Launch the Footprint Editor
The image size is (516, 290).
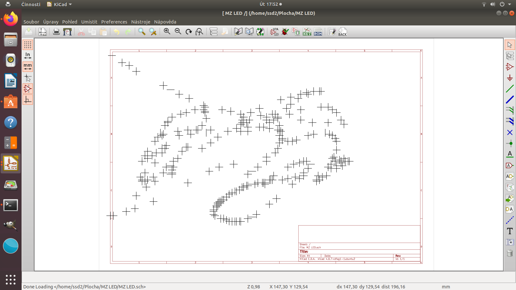pyautogui.click(x=260, y=32)
